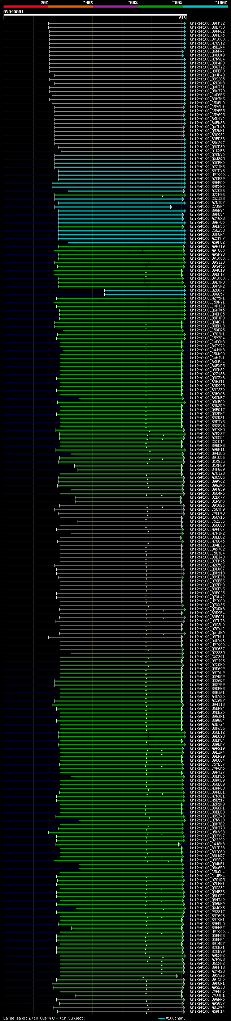This screenshot has height=1021, width=231.
Task: Select the UniRef100_C4J1K3 label
Action: (x=207, y=350)
